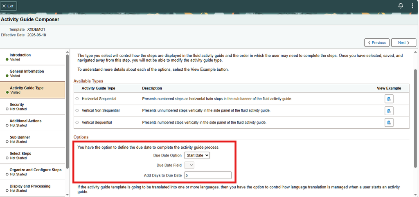
Task: Open the notifications bell icon
Action: click(400, 6)
